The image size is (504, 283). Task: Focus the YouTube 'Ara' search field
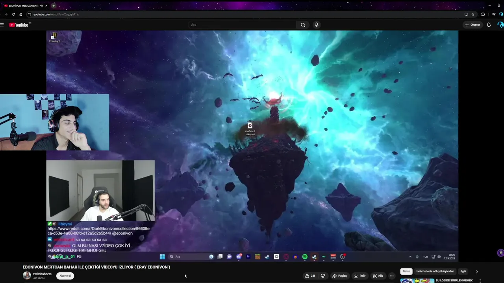(x=242, y=25)
